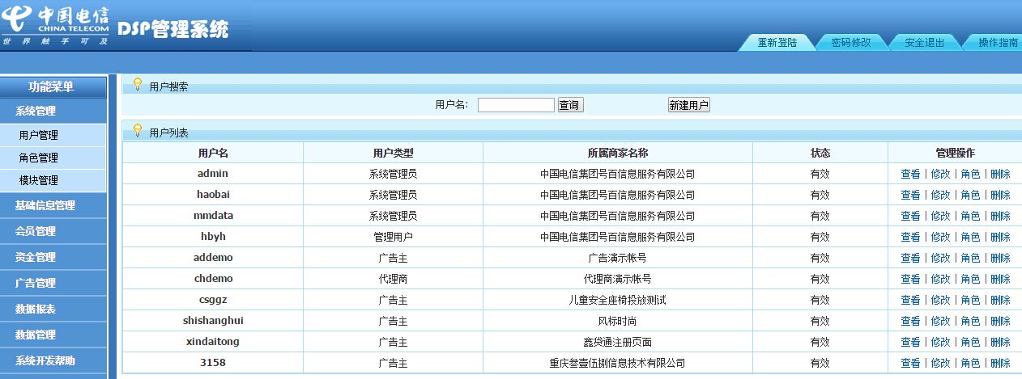Click 角色 for user addemo
This screenshot has width=1022, height=379.
click(970, 258)
